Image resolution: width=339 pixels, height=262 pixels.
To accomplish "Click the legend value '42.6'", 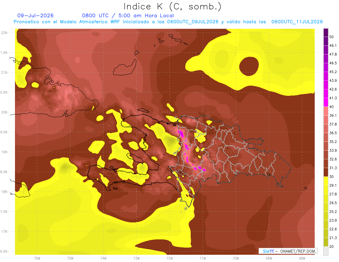I will coord(333,89).
